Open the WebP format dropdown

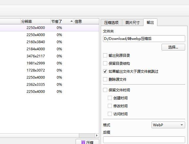pos(168,125)
